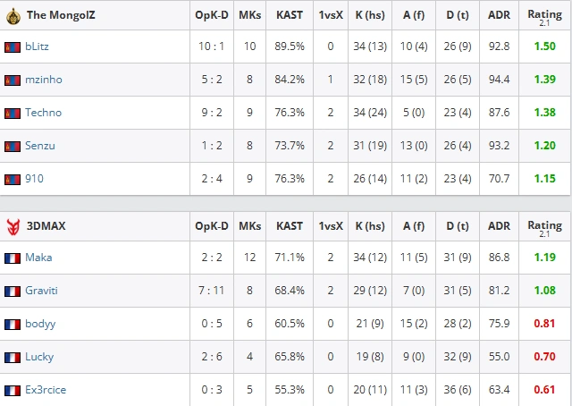Sort MongolZ table by Rating 2.1 header

544,17
